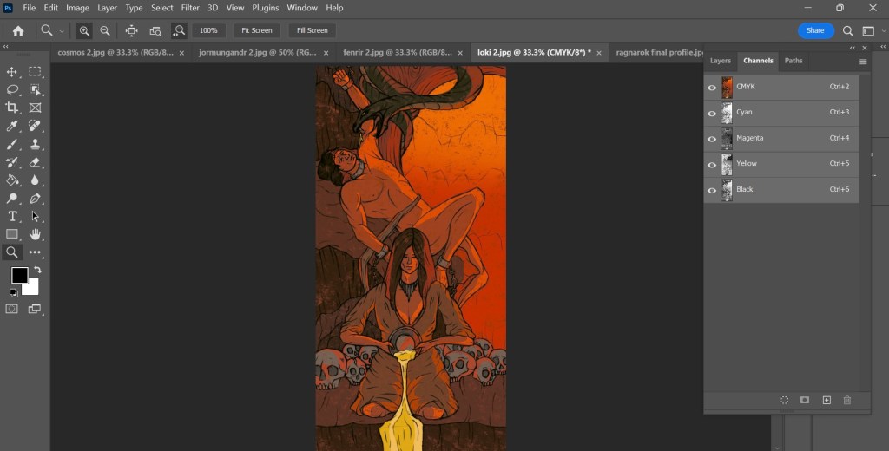Activate the Hand tool
Screen dimensions: 889x451
[x=36, y=234]
